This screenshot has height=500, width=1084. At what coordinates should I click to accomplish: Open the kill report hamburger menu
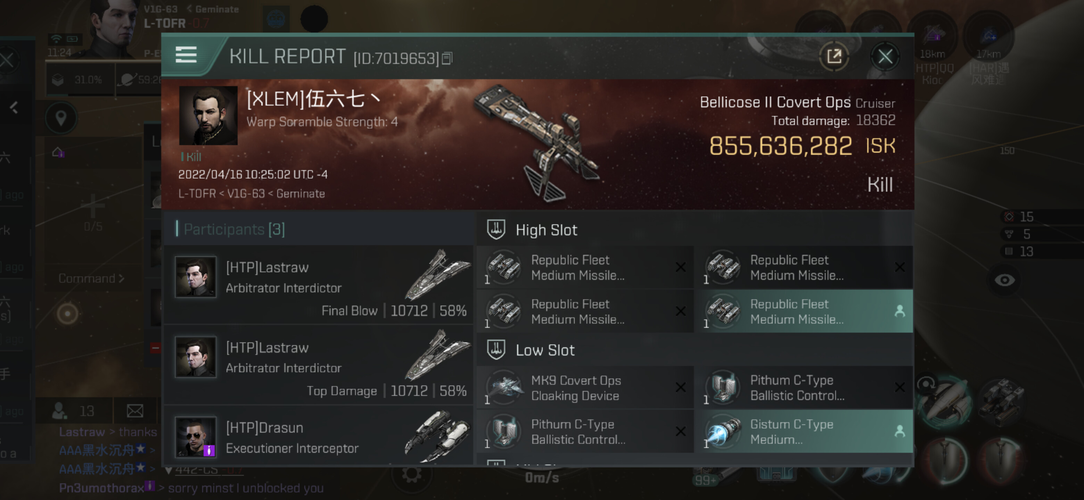tap(186, 55)
